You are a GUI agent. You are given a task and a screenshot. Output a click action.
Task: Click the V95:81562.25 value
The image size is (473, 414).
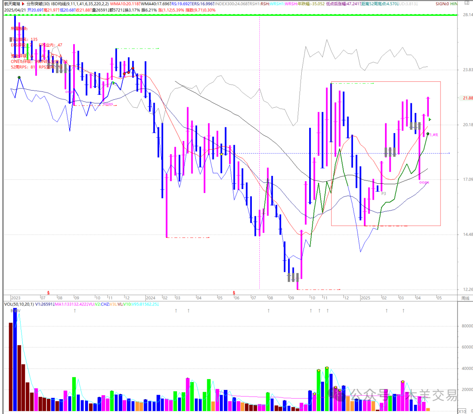146,304
